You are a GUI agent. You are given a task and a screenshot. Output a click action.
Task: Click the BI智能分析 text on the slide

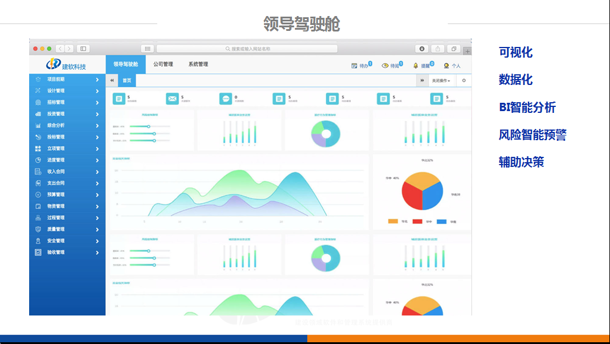527,108
